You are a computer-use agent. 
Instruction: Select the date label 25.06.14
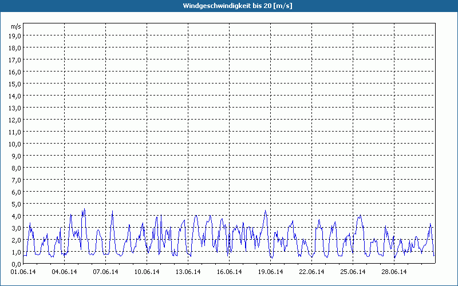pyautogui.click(x=353, y=272)
